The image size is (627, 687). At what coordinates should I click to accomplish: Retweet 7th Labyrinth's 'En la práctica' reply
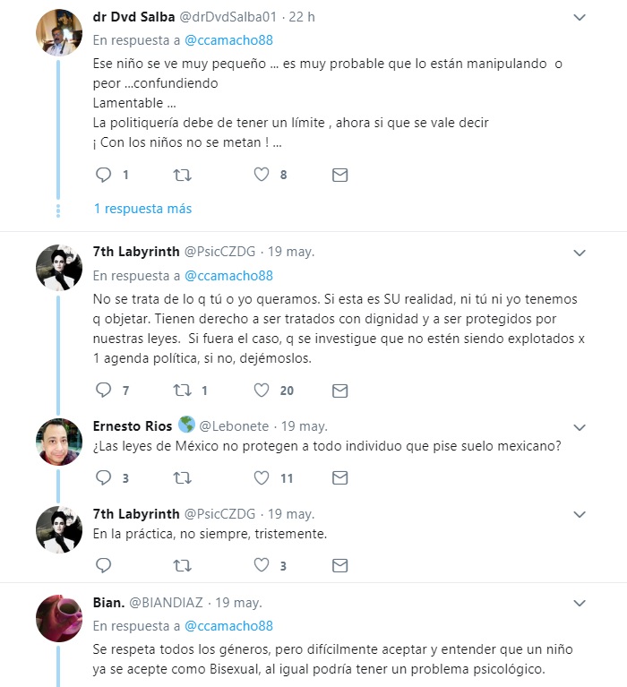tap(182, 566)
